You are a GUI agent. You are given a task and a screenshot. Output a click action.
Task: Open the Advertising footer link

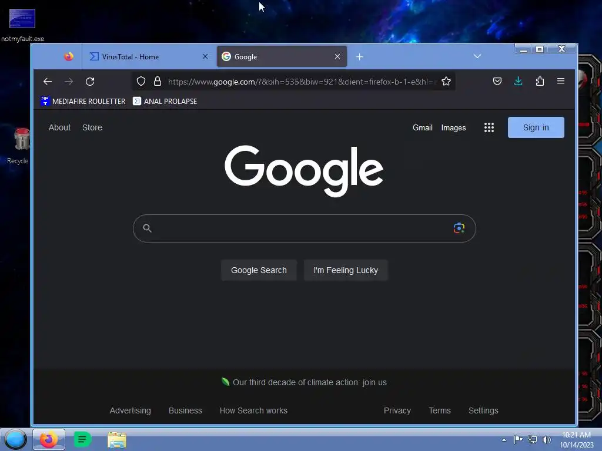(130, 410)
